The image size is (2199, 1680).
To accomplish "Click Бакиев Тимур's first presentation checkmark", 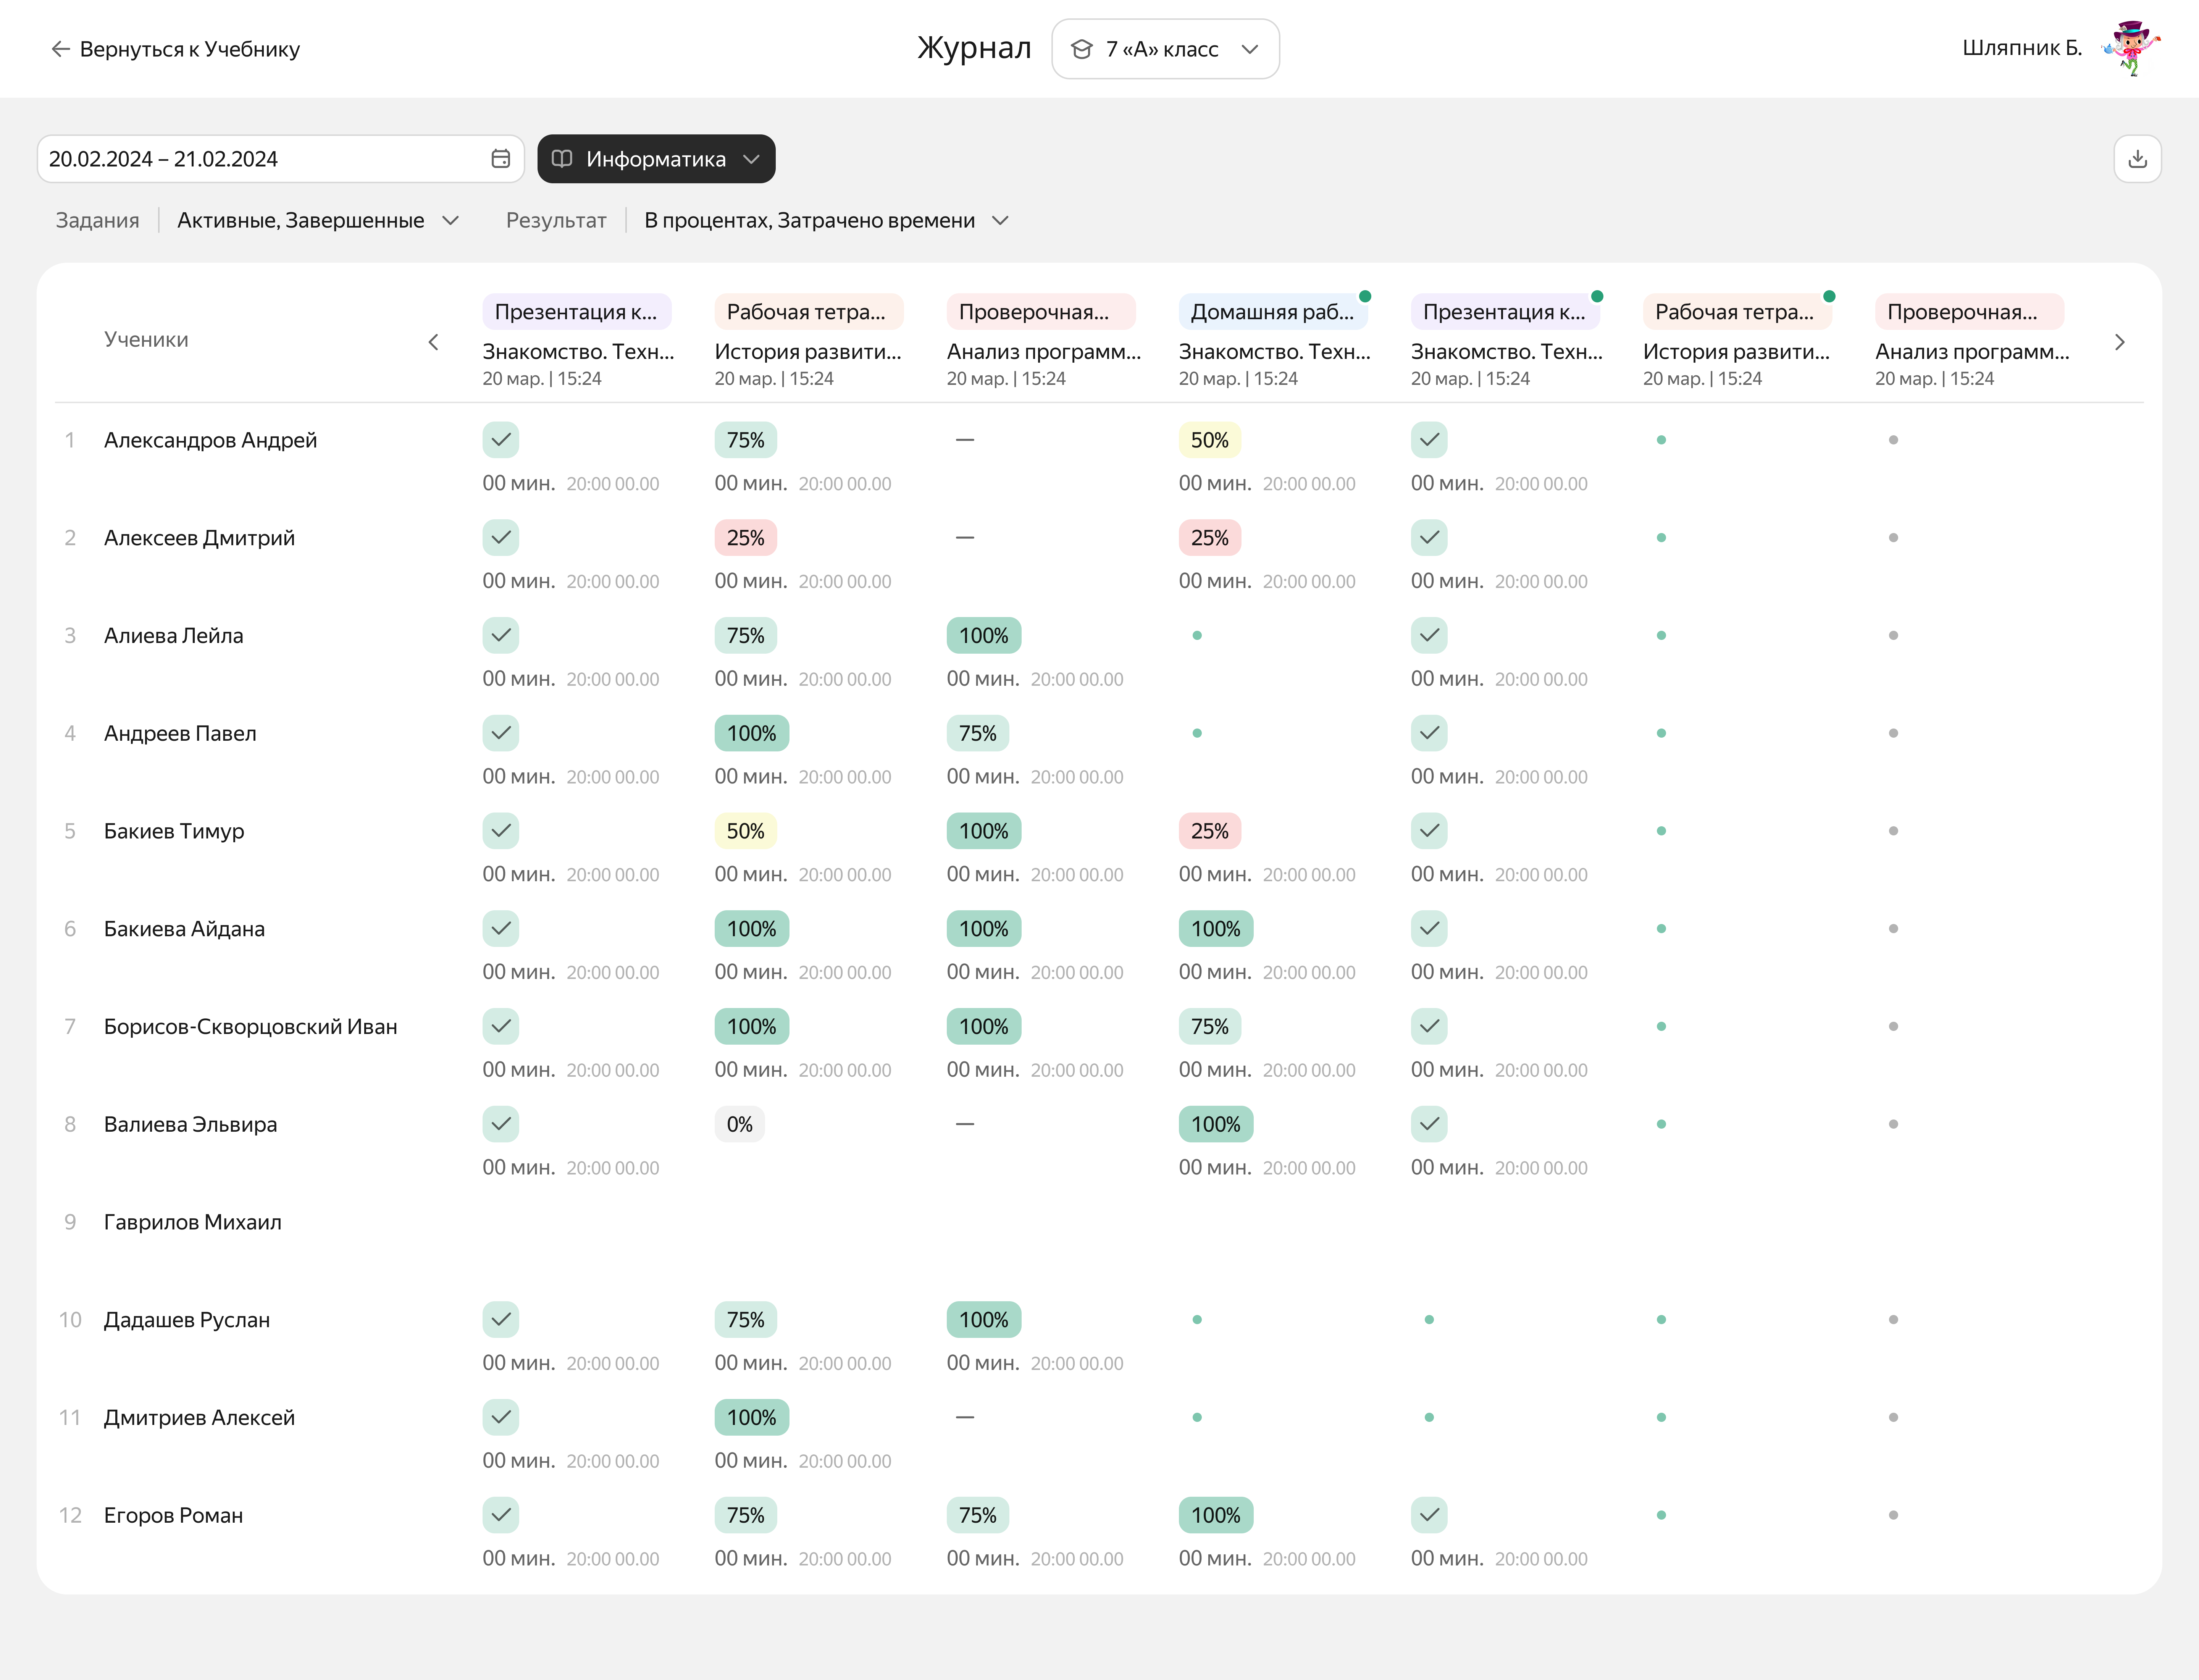I will point(501,831).
